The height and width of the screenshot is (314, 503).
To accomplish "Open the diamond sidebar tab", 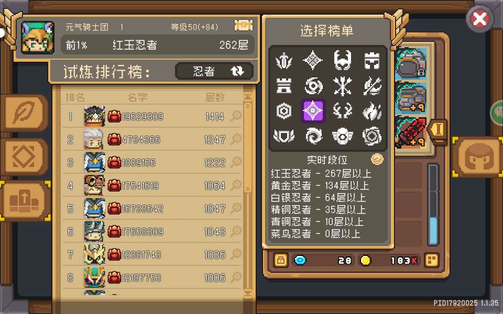I will (x=25, y=157).
